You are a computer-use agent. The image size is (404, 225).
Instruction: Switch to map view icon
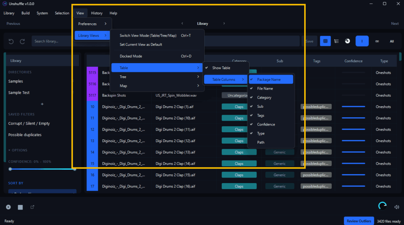point(348,41)
